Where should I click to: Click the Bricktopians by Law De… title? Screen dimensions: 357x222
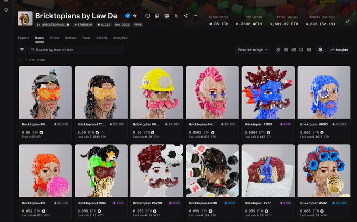pos(78,16)
